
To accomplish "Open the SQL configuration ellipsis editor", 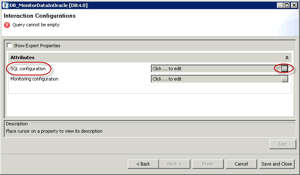I will tap(284, 69).
